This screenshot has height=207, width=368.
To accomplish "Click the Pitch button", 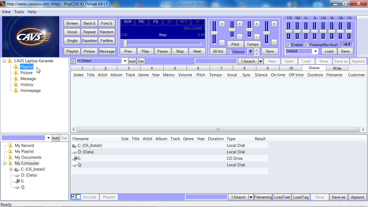I will tap(235, 44).
